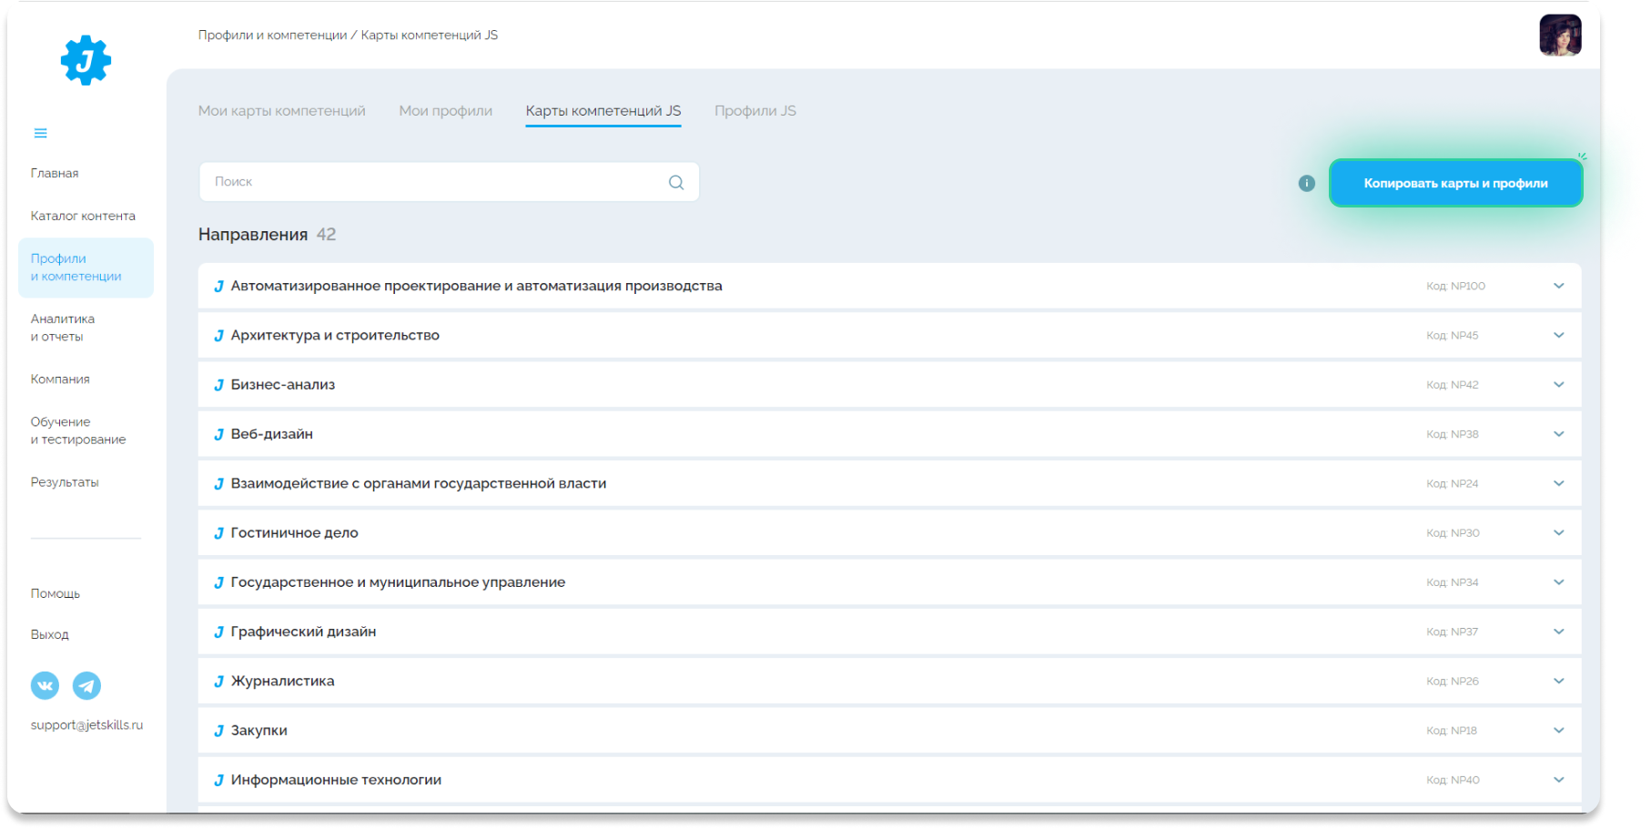Expand Информационные технологии chevron

pos(1558,780)
